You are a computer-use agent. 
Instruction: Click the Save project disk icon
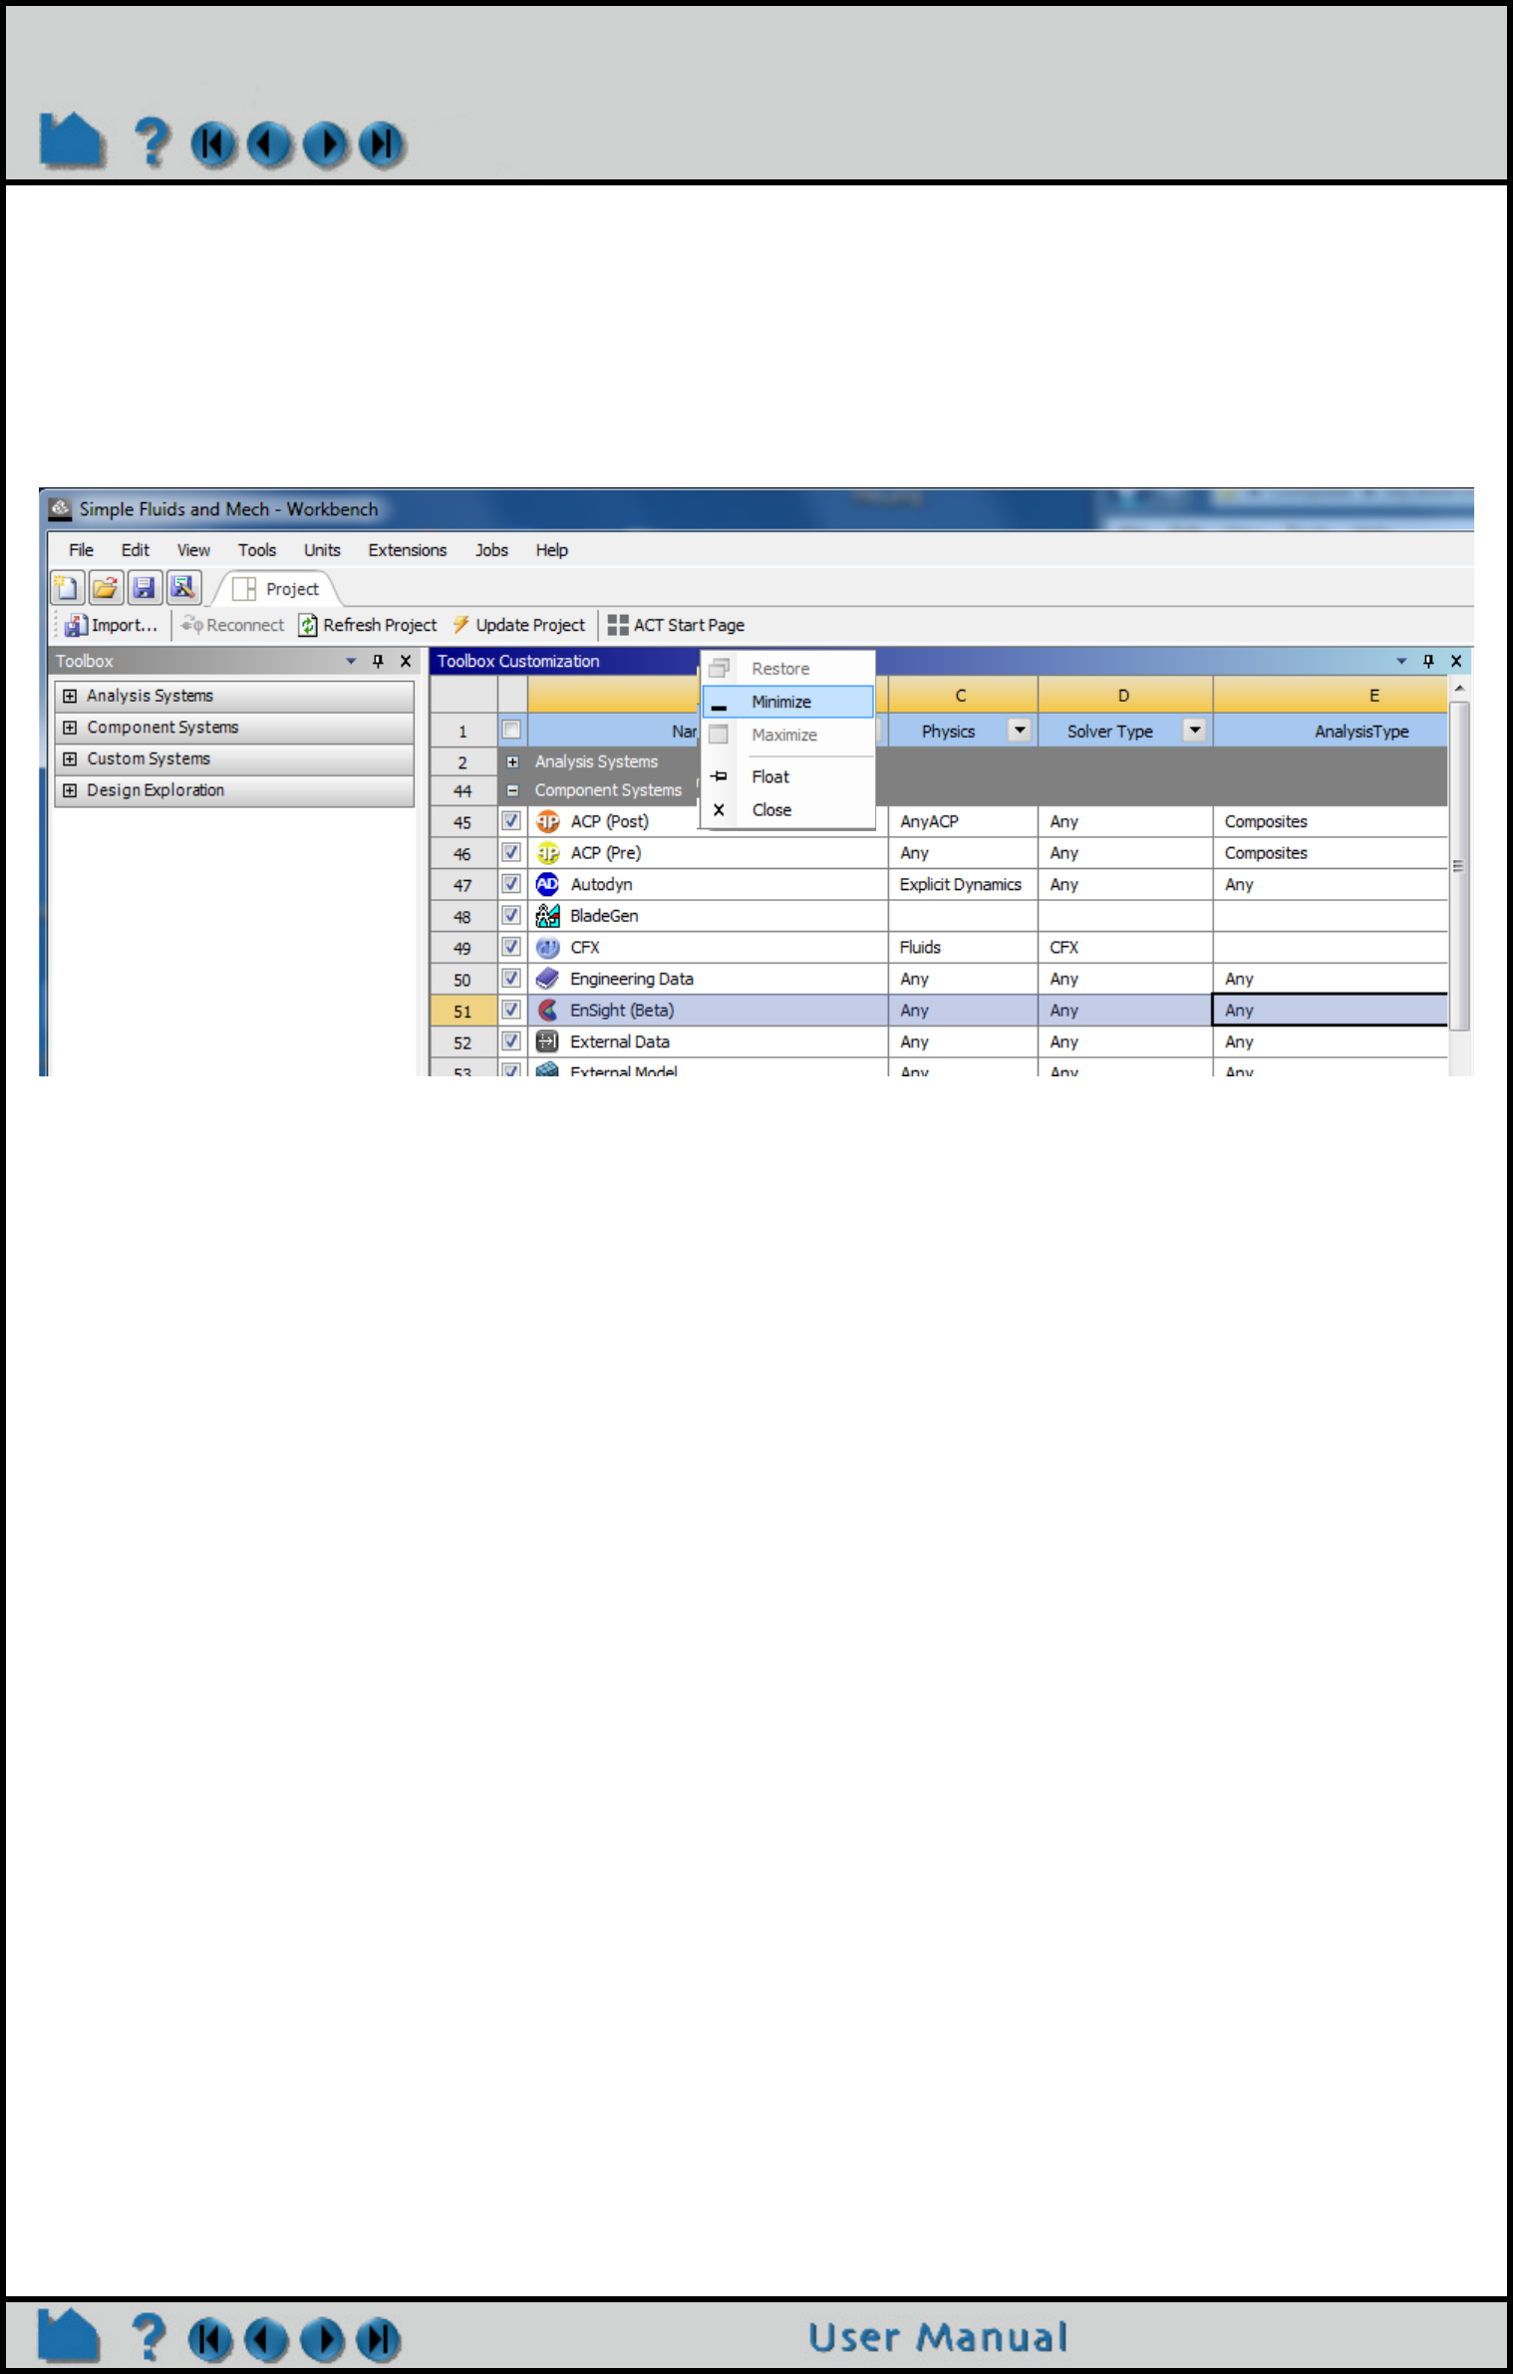[145, 588]
